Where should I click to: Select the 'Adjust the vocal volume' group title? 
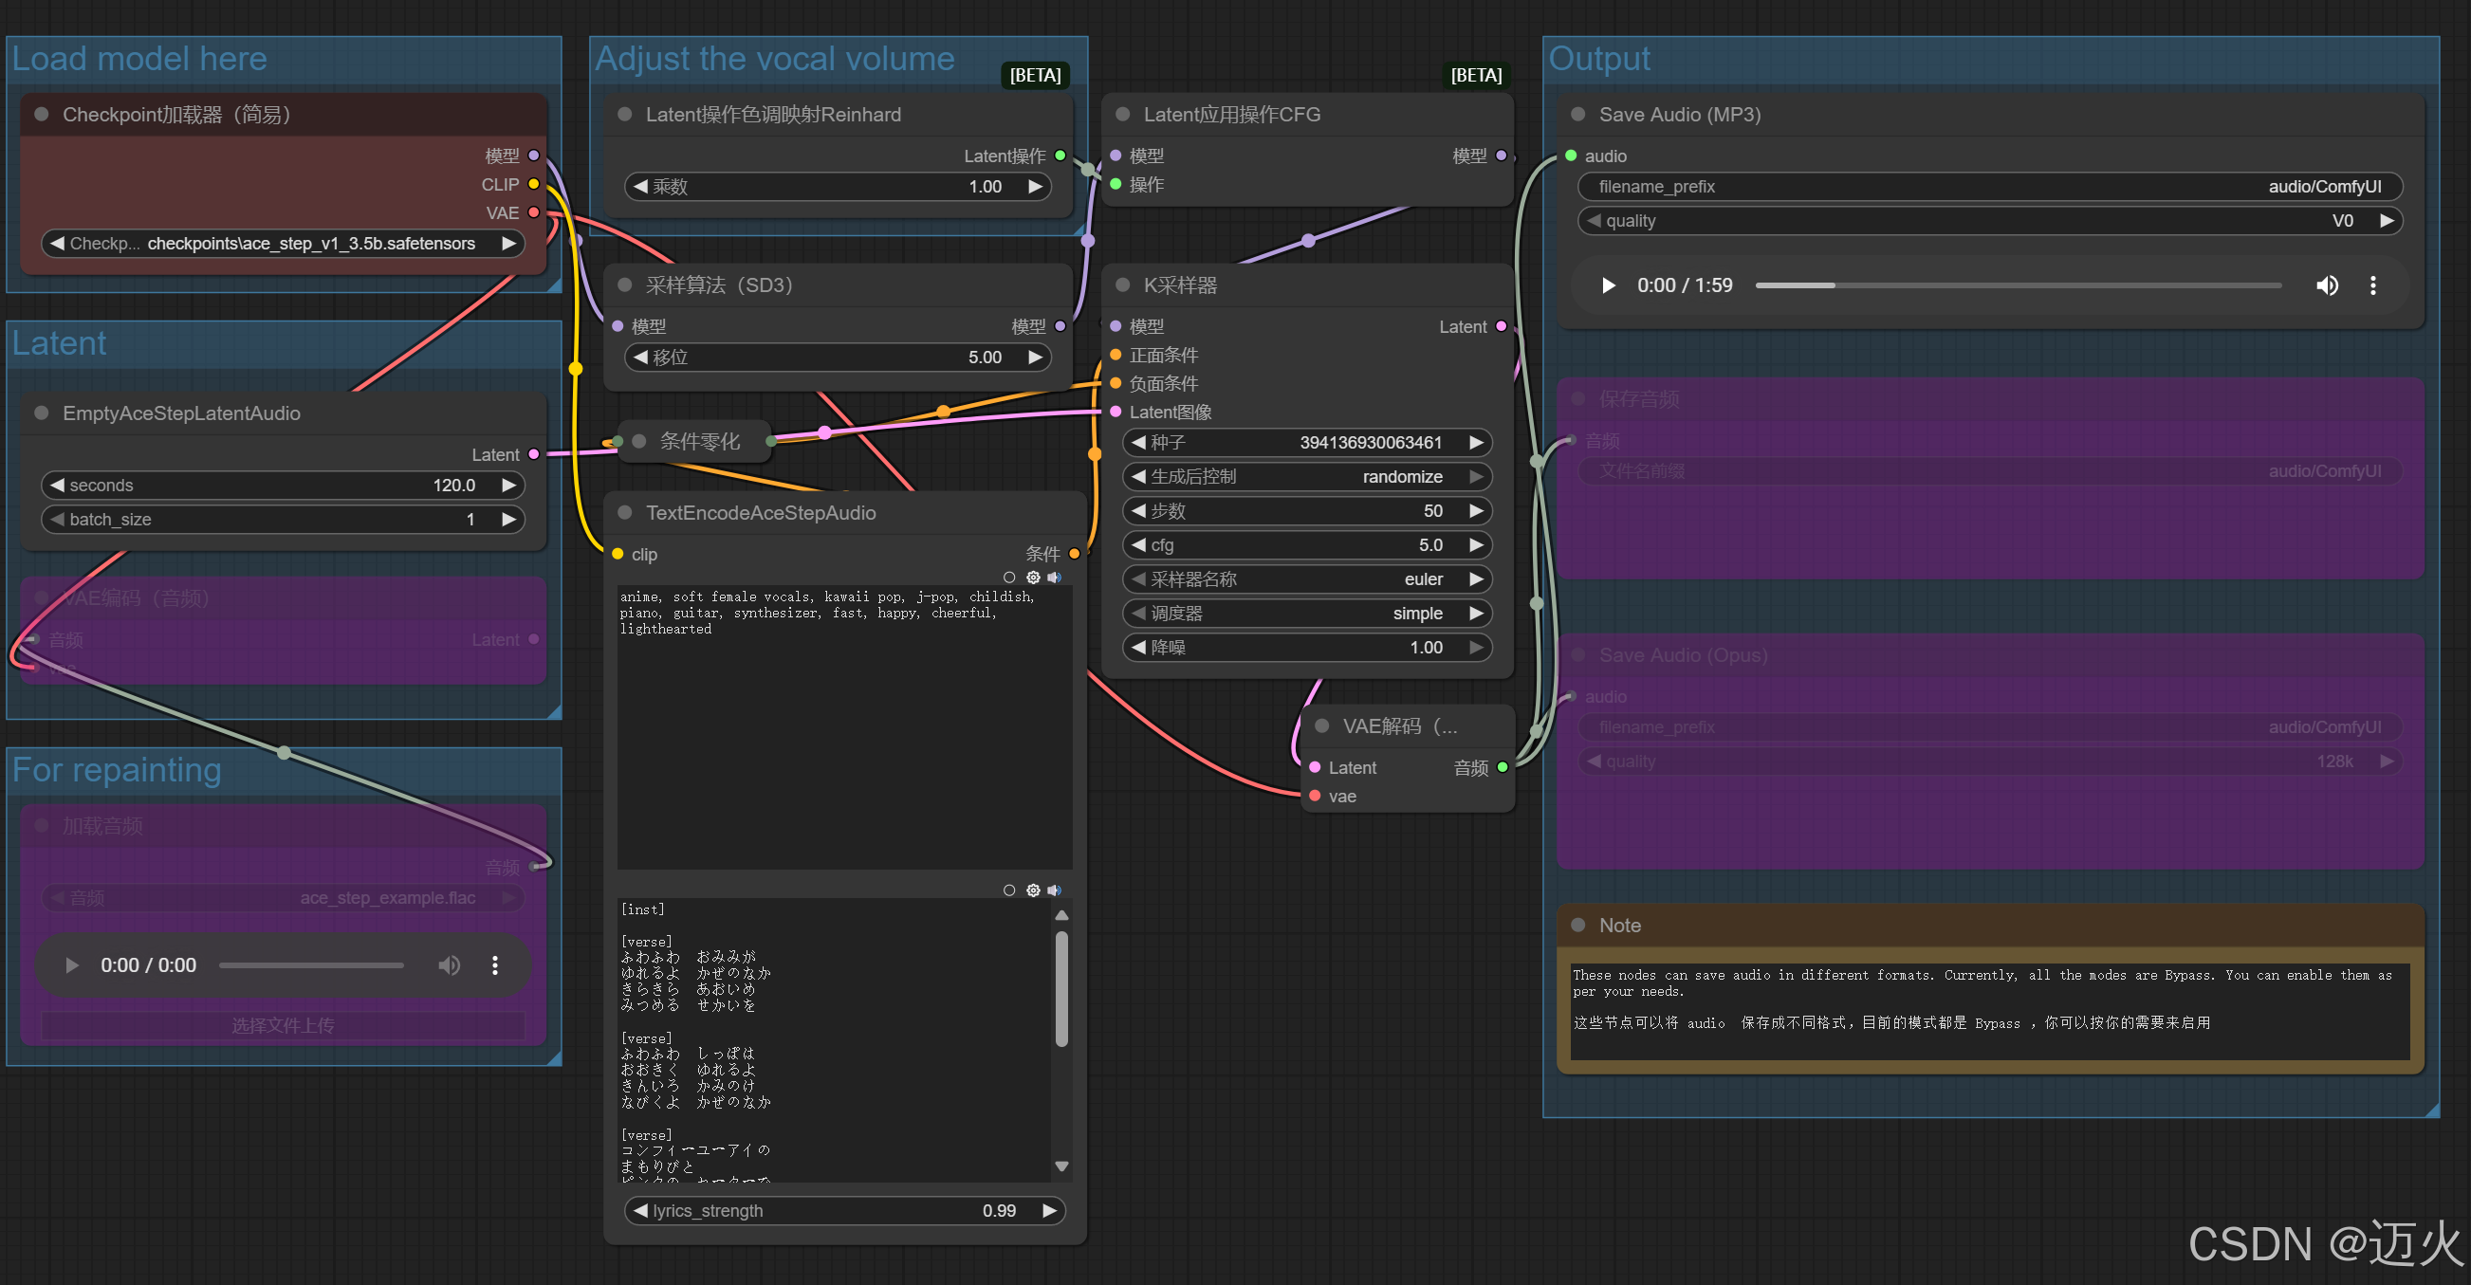tap(775, 59)
